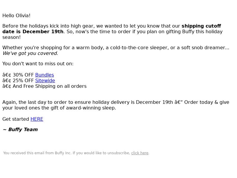The height and width of the screenshot is (178, 237).
Task: Click the '~ Buffy Team' signature
Action: point(20,130)
